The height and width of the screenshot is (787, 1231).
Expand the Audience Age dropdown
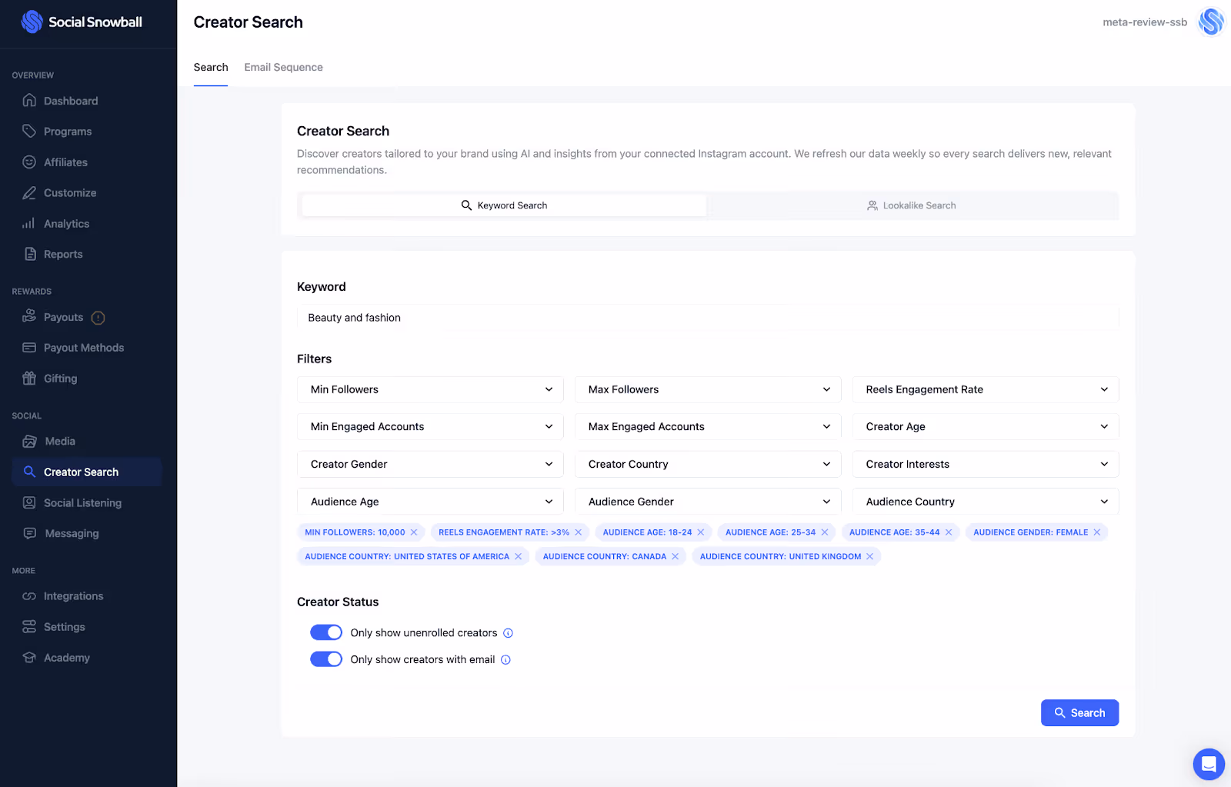[x=430, y=502]
